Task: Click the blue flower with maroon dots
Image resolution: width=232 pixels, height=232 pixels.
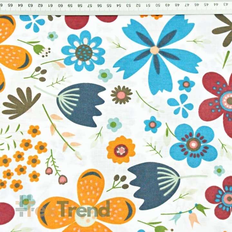Action: 194,146
